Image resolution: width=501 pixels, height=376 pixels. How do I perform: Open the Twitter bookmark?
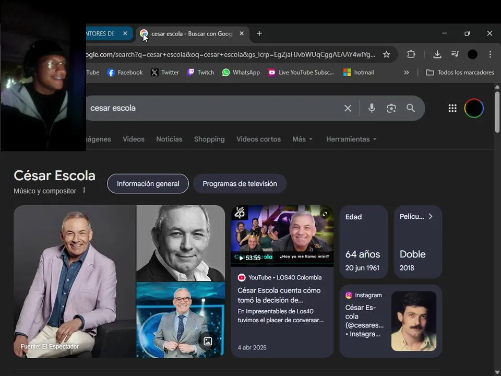(x=165, y=73)
